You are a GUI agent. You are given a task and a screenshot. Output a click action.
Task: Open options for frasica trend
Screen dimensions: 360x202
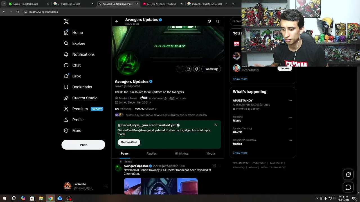290,141
